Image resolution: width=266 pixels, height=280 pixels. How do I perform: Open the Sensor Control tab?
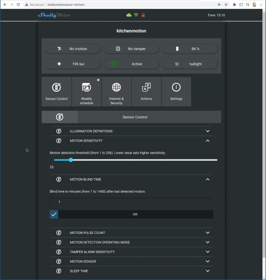click(x=56, y=92)
